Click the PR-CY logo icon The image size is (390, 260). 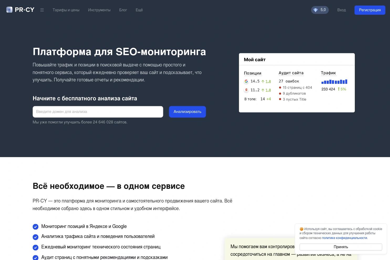click(9, 10)
